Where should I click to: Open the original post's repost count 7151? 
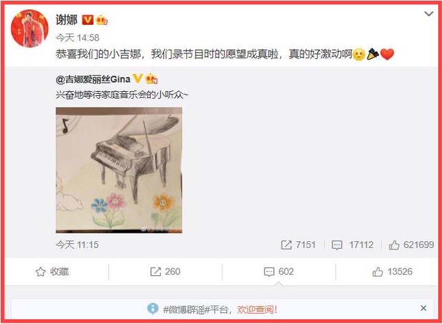tap(298, 245)
